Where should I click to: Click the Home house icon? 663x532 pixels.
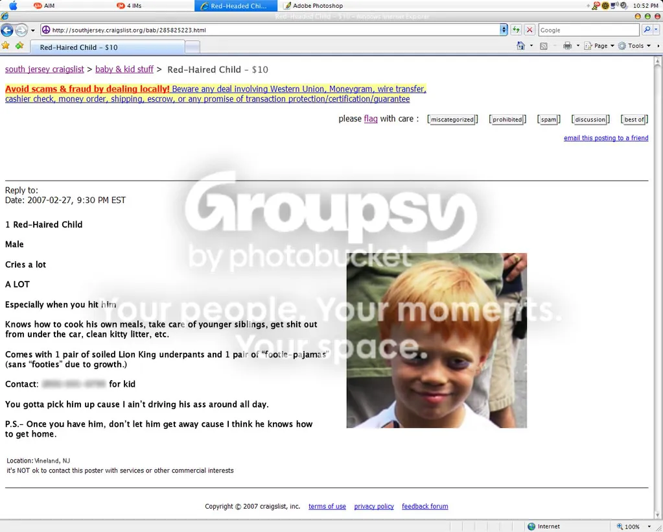(520, 45)
